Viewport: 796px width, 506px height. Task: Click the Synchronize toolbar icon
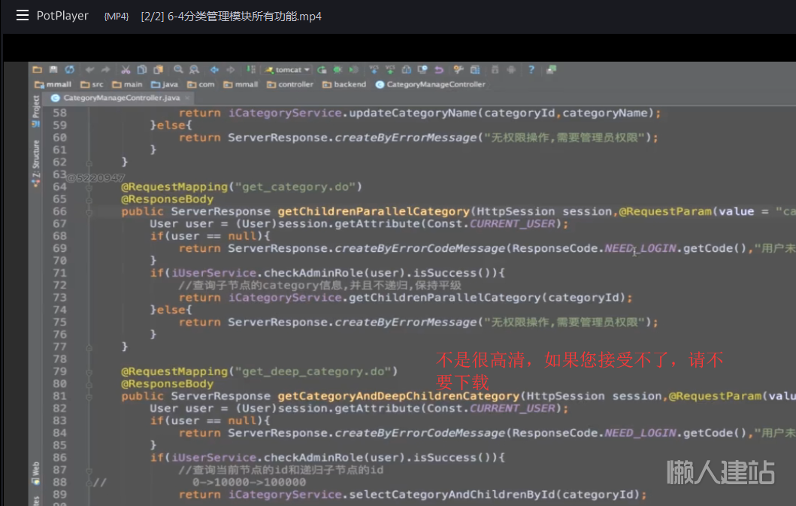point(70,70)
